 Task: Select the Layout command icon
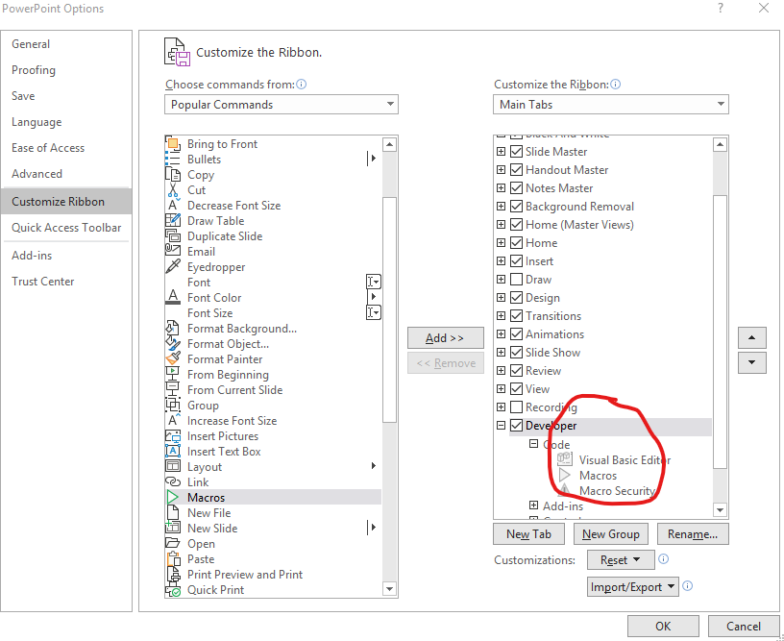pos(173,467)
